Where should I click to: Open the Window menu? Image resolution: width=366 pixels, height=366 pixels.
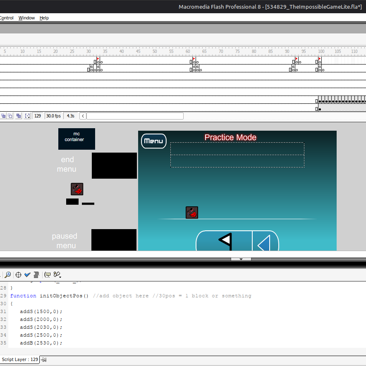[x=26, y=18]
